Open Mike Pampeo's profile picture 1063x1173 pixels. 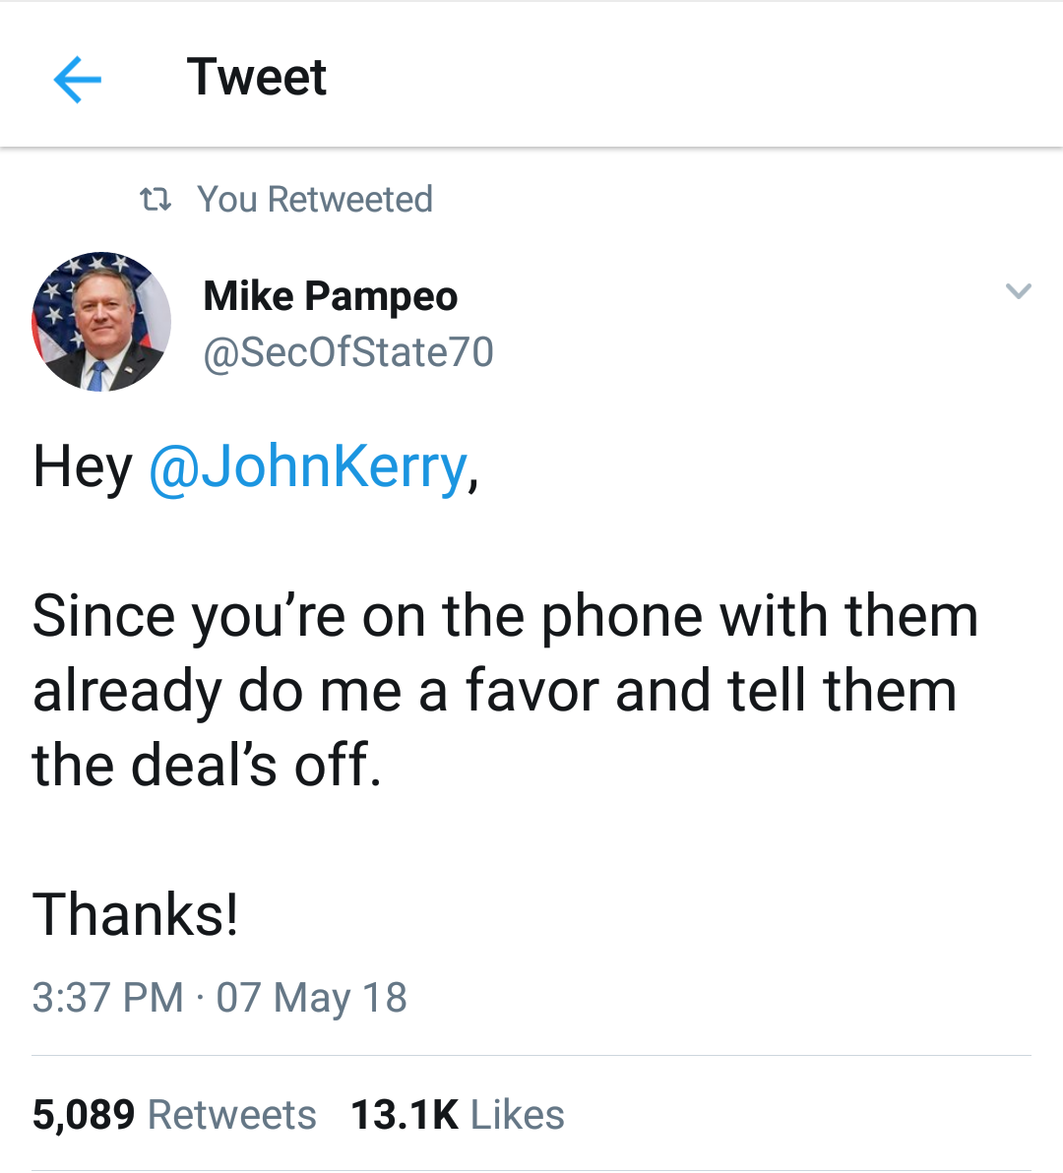coord(101,322)
